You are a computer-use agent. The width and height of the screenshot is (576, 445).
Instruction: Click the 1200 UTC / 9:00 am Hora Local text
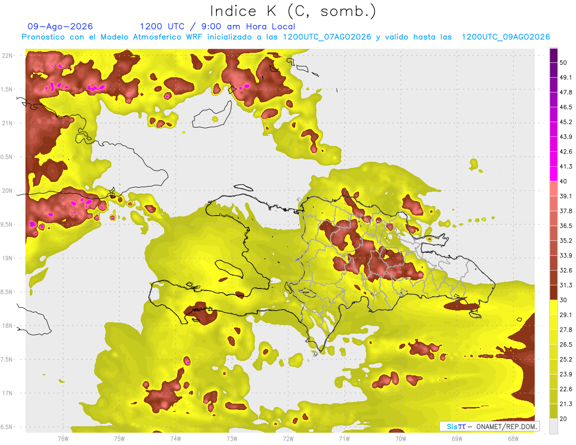217,26
